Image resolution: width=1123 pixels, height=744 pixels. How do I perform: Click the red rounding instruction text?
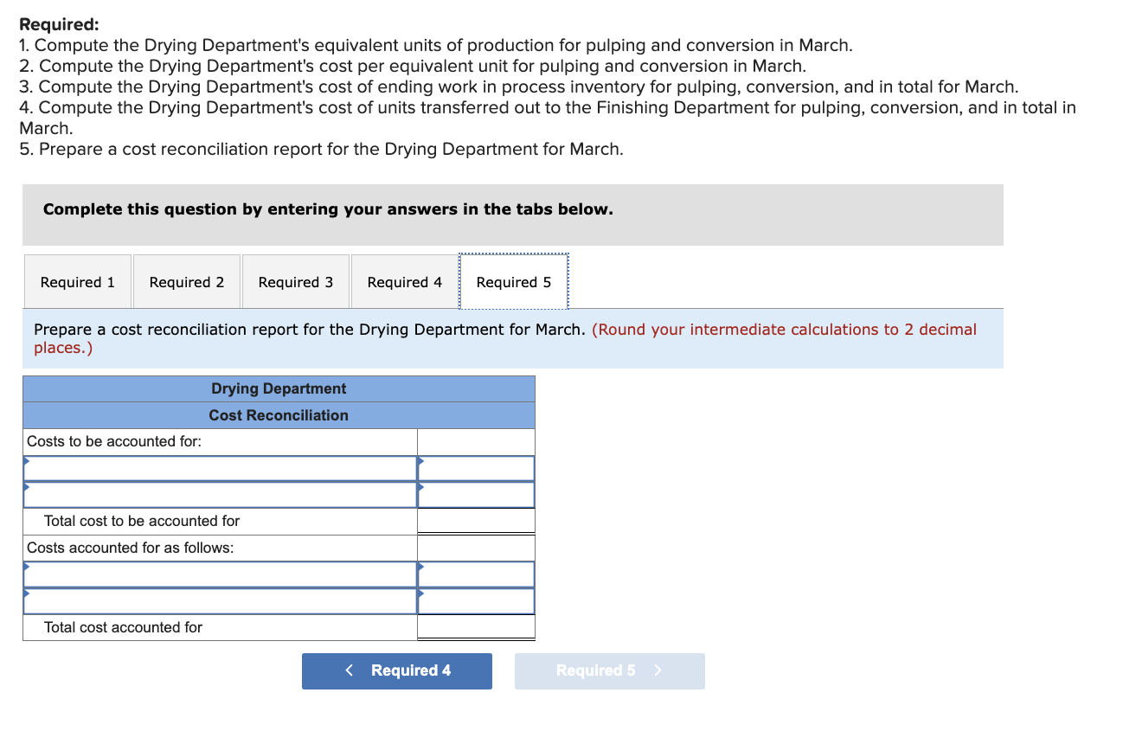point(505,338)
